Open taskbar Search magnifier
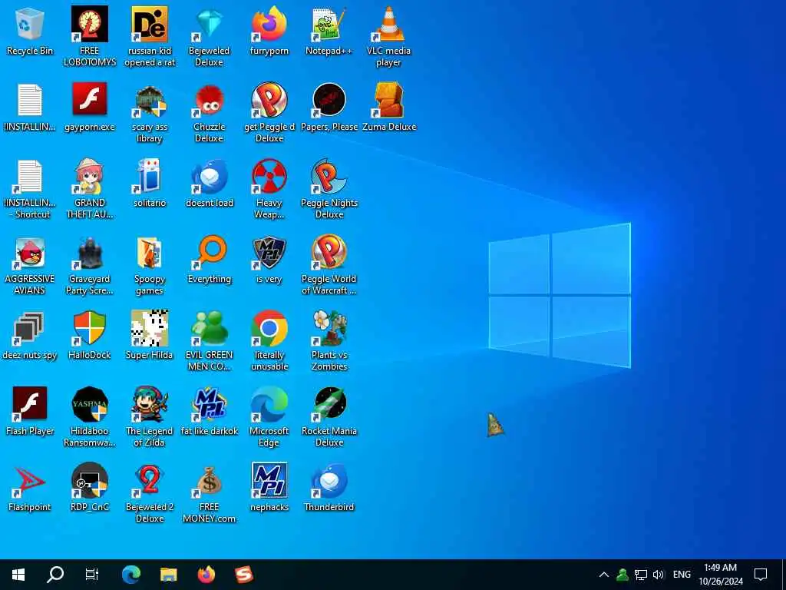Viewport: 786px width, 590px height. (x=55, y=575)
